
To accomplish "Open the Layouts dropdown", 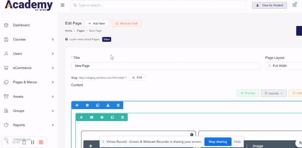I will point(274,93).
